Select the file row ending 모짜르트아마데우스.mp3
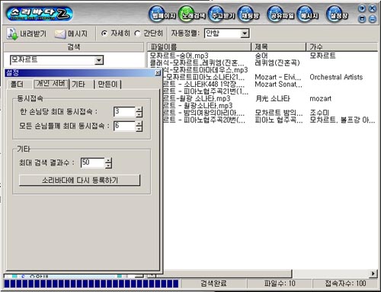Viewport: 381px width, 292px height. 205,69
